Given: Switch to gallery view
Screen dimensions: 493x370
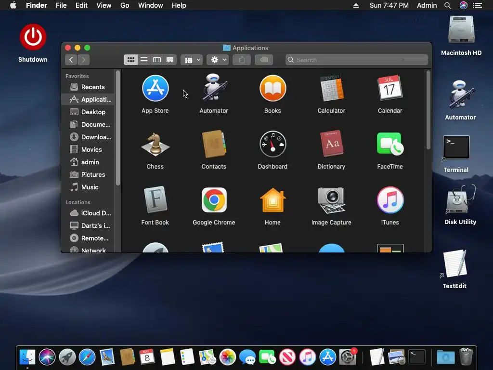Looking at the screenshot, I should (170, 60).
